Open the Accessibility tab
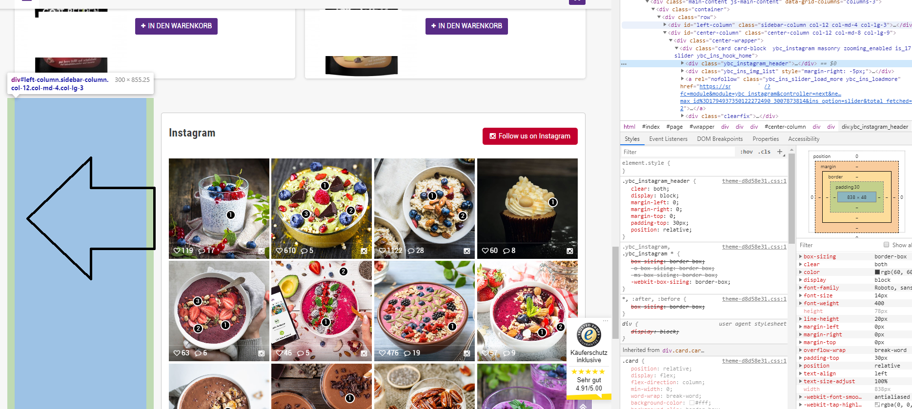The width and height of the screenshot is (912, 409). [x=804, y=139]
